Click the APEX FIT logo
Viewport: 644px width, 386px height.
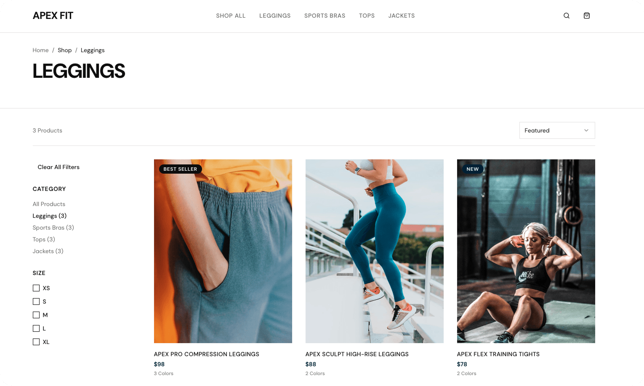[x=53, y=16]
